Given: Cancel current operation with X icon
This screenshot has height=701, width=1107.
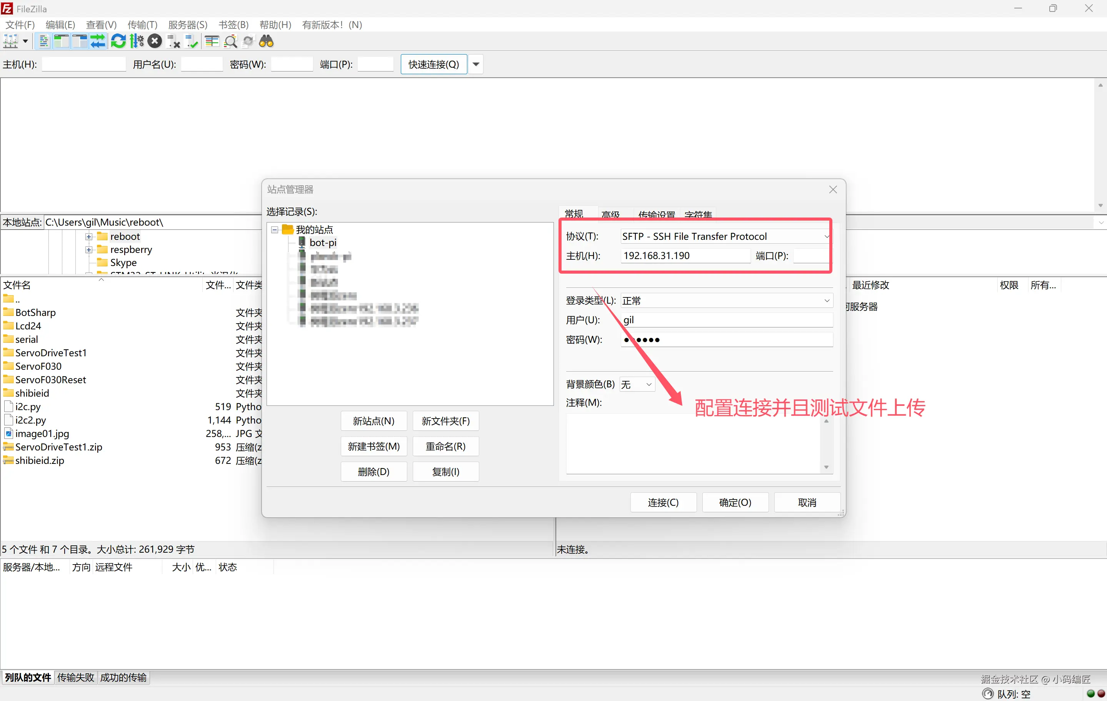Looking at the screenshot, I should pos(155,42).
